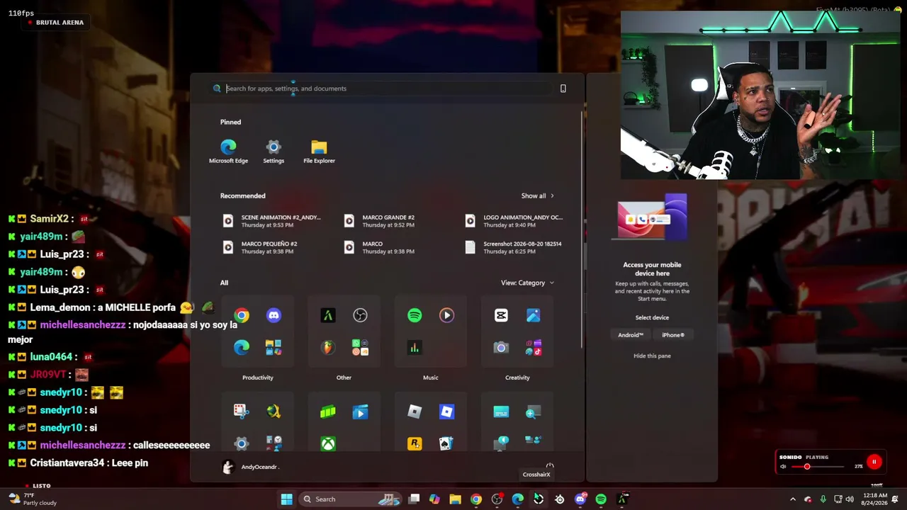Screen dimensions: 907x510
Task: Open Task View from the taskbar
Action: pyautogui.click(x=414, y=499)
